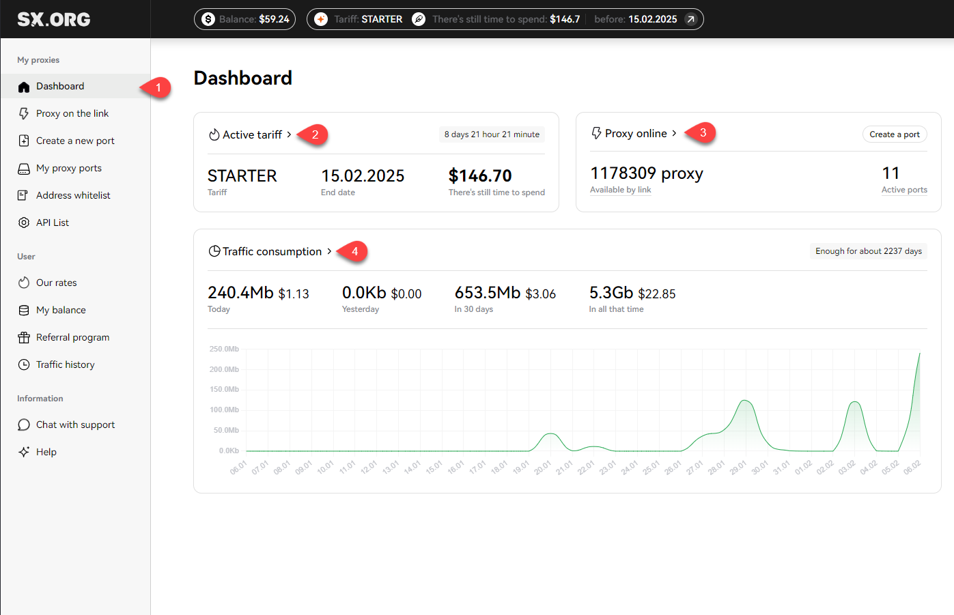Click the Create a port button

click(x=895, y=134)
